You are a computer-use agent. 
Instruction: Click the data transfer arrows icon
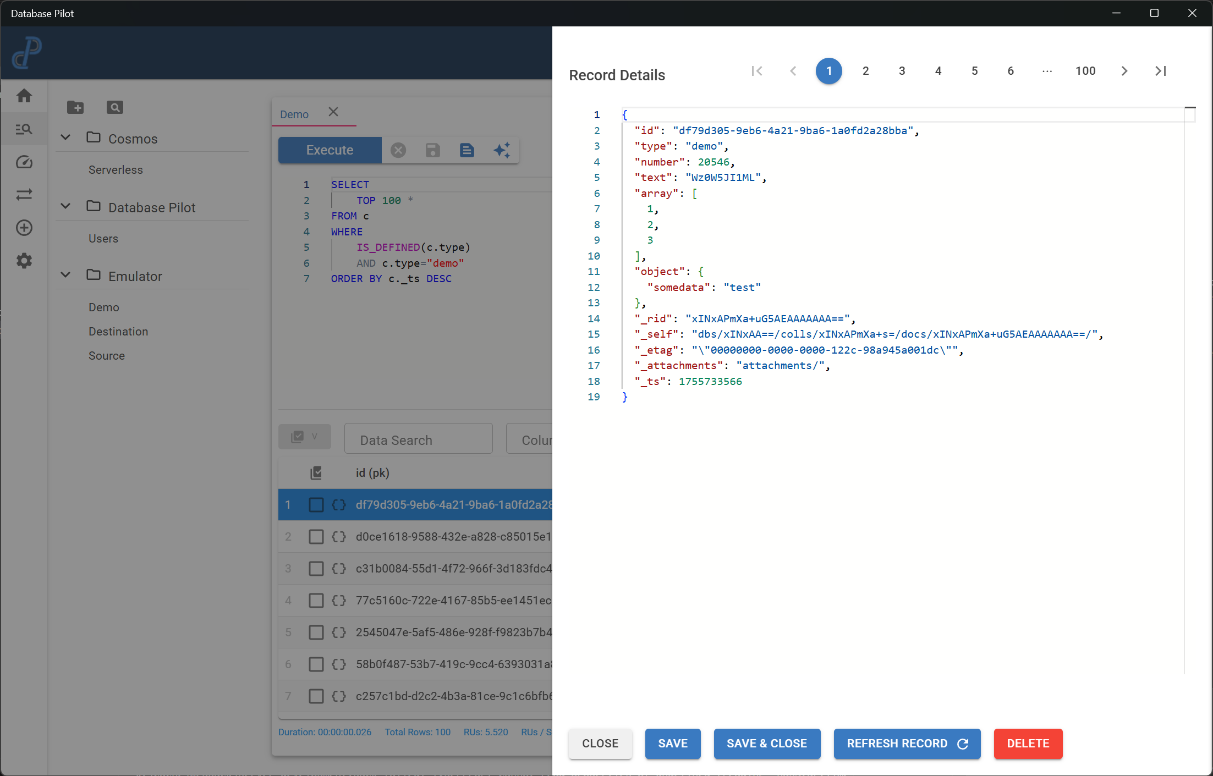point(24,195)
